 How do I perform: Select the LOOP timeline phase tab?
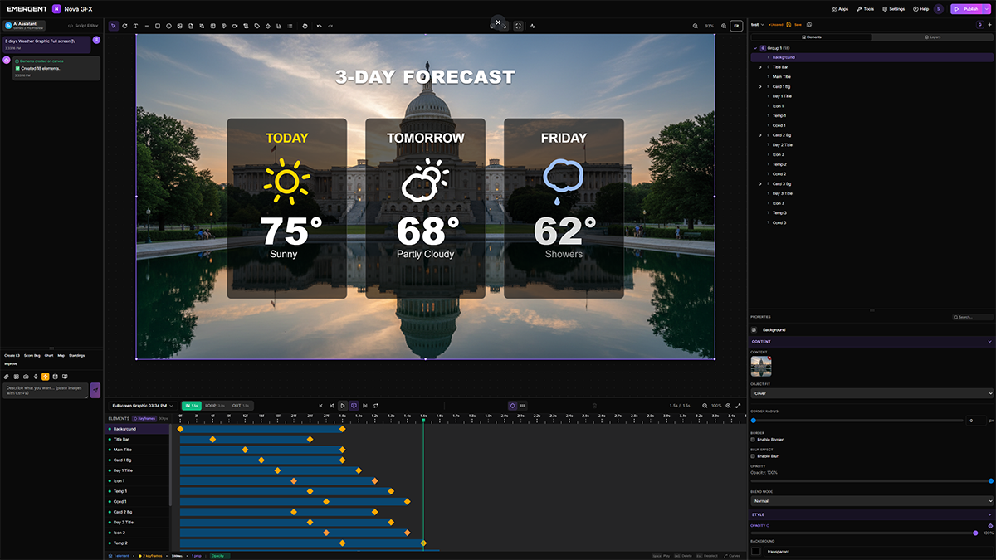[214, 406]
